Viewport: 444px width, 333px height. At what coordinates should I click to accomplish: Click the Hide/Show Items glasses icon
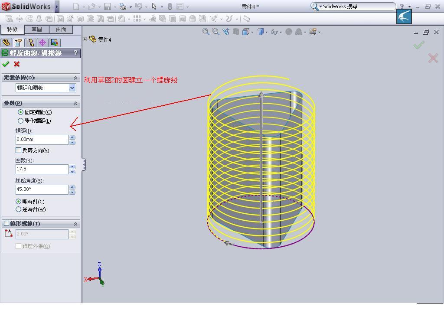click(x=274, y=32)
